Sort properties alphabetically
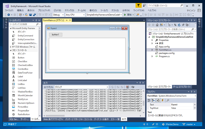Image resolution: width=205 pixels, height=129 pixels. (x=153, y=100)
